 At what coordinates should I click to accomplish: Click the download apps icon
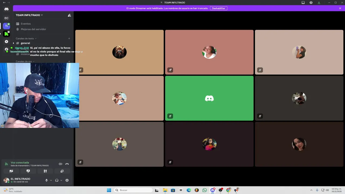319,2
